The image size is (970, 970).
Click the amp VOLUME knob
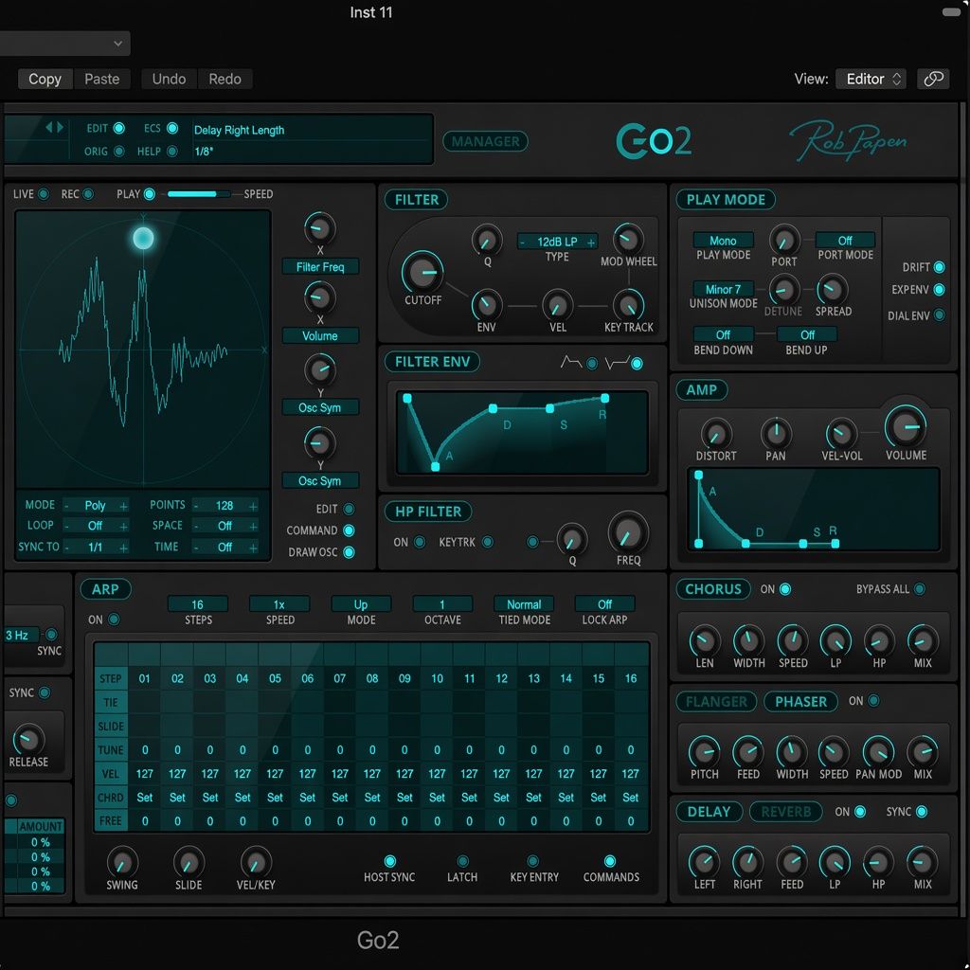(x=906, y=426)
